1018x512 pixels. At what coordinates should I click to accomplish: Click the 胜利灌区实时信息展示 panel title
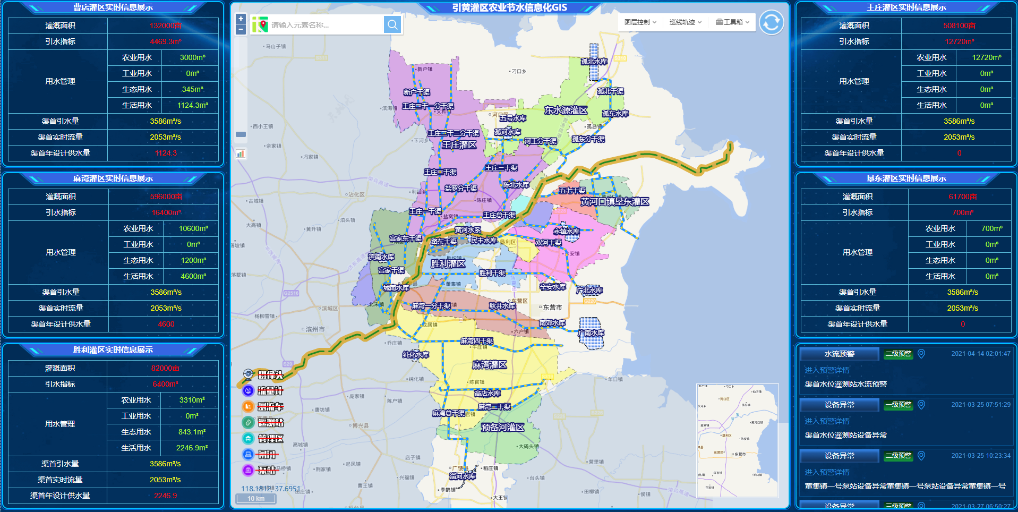tap(113, 350)
